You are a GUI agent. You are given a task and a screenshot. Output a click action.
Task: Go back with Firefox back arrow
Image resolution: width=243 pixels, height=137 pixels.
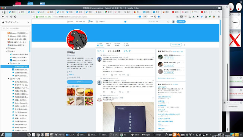click(3, 17)
